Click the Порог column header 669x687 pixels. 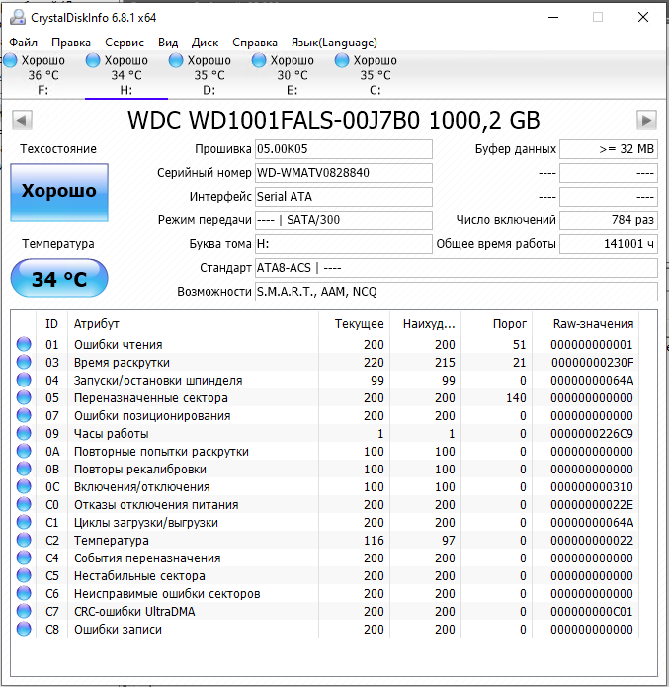click(497, 324)
